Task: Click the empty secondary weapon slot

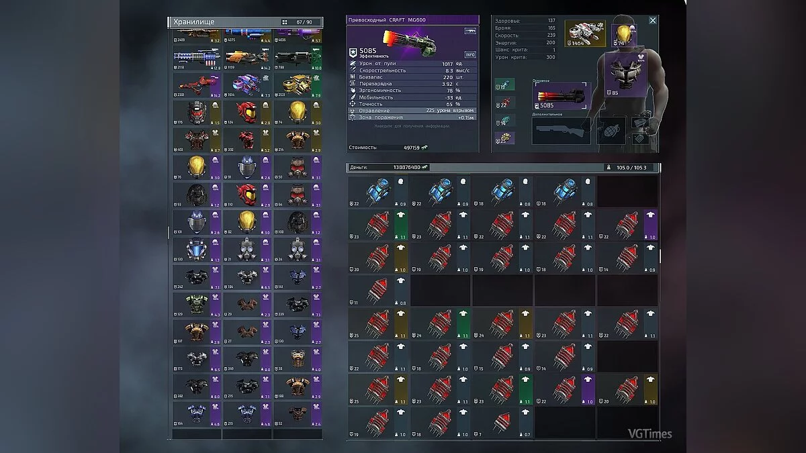Action: pos(562,131)
